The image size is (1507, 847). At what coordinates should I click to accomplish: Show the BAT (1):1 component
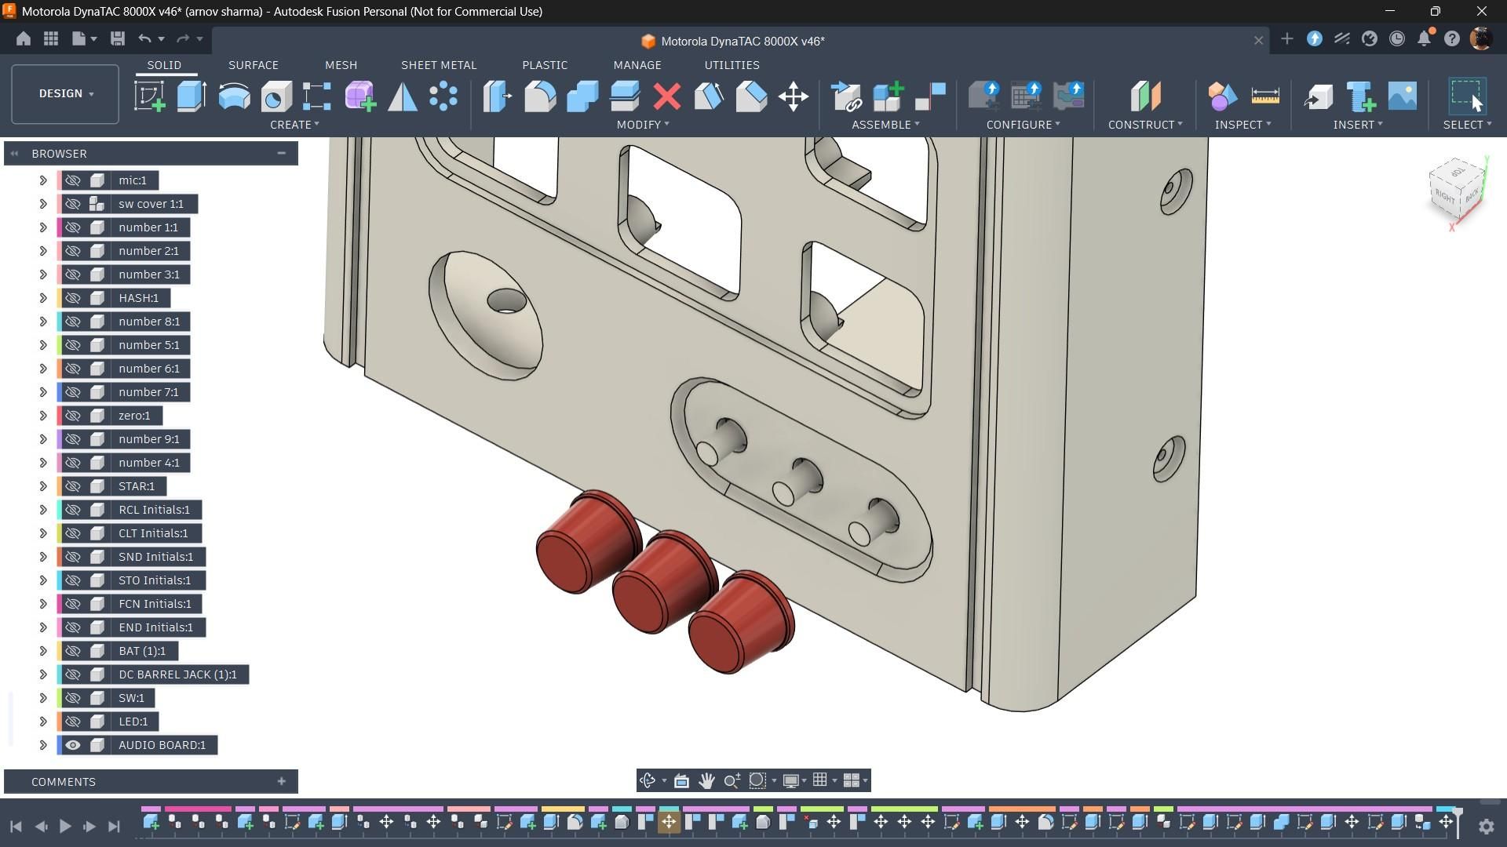[x=73, y=651]
